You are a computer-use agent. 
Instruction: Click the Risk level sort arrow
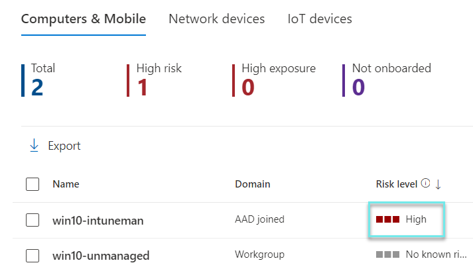point(438,184)
